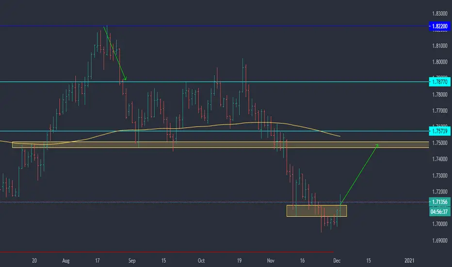Click the 2021 label on time axis
Screen dimensions: 452x267
tap(409, 261)
